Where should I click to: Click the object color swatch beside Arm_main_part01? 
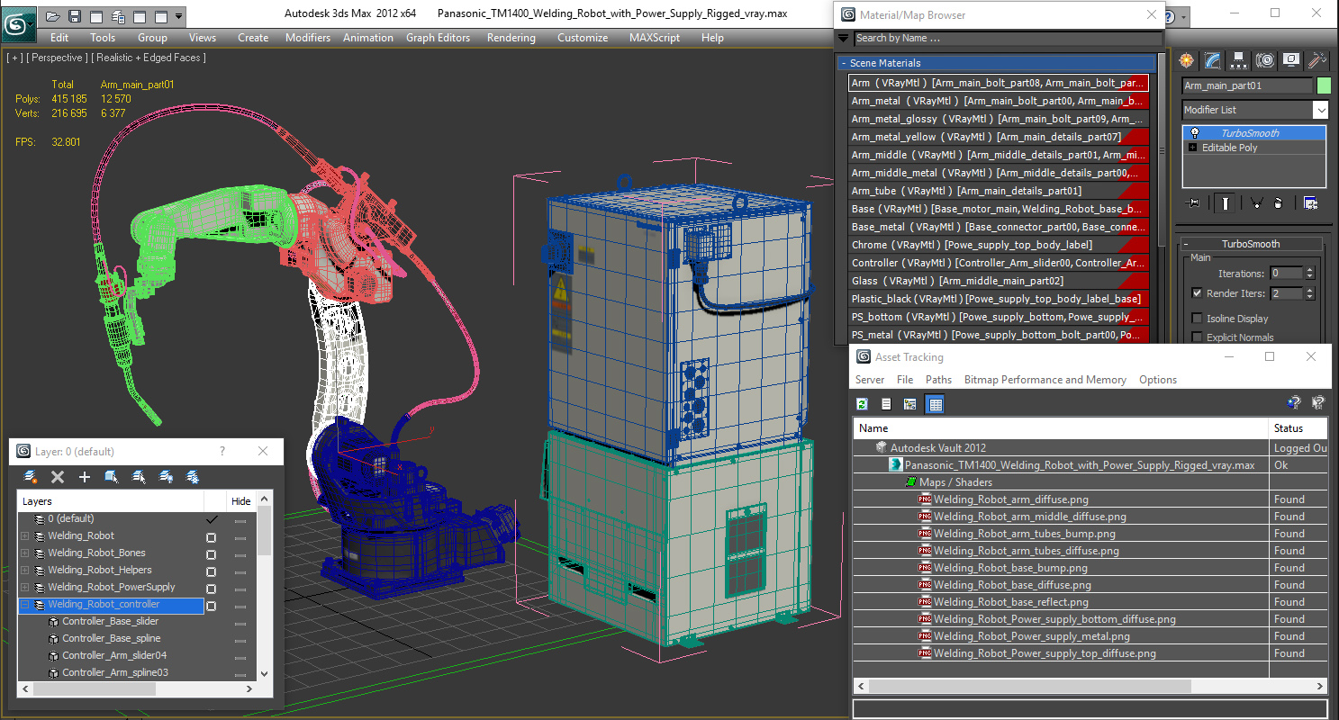click(x=1324, y=86)
